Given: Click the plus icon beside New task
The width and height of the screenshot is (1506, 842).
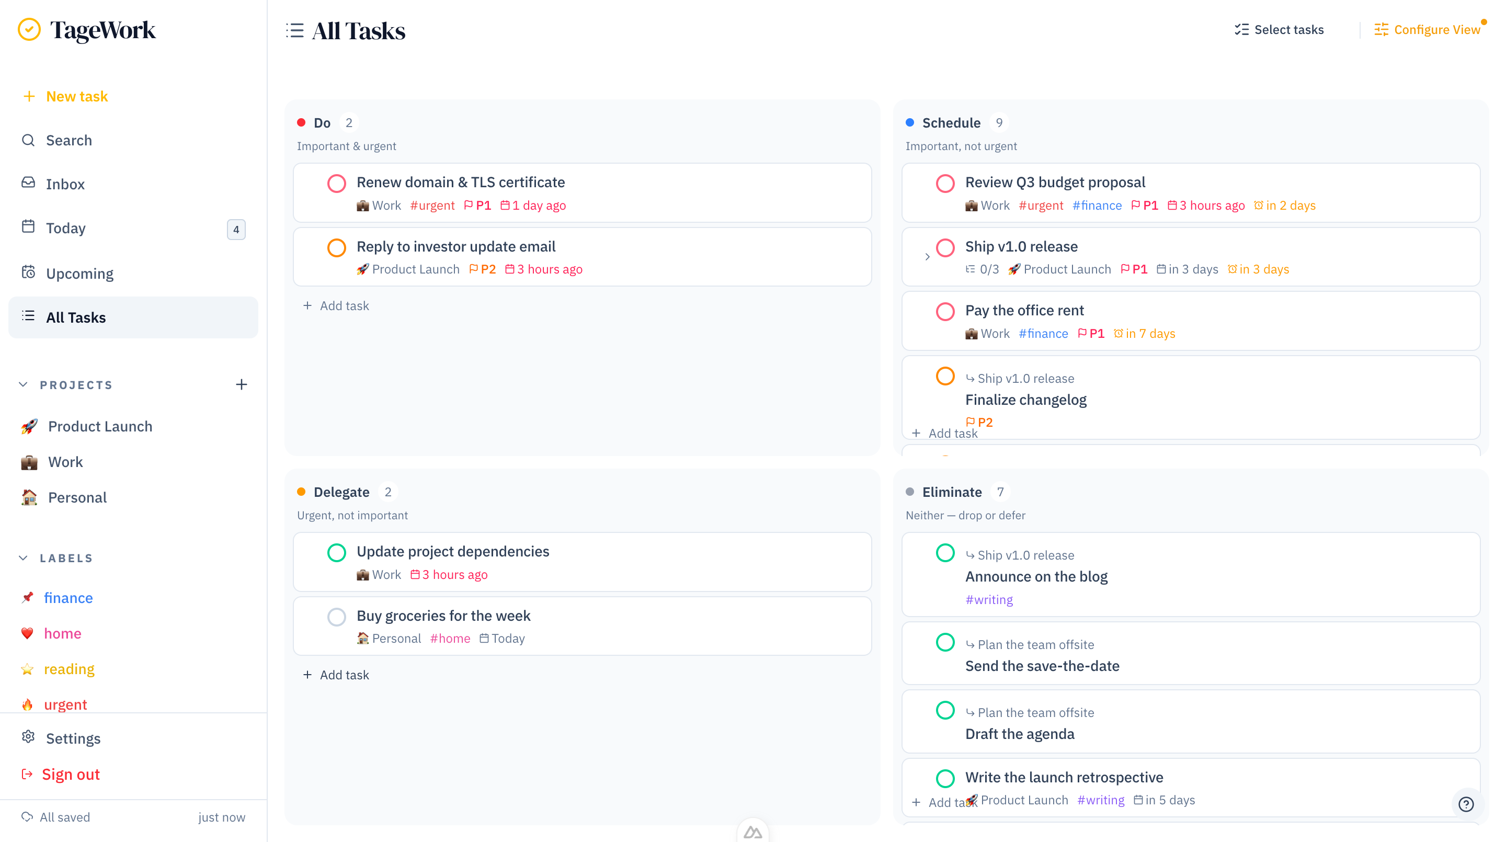Looking at the screenshot, I should click(x=29, y=96).
